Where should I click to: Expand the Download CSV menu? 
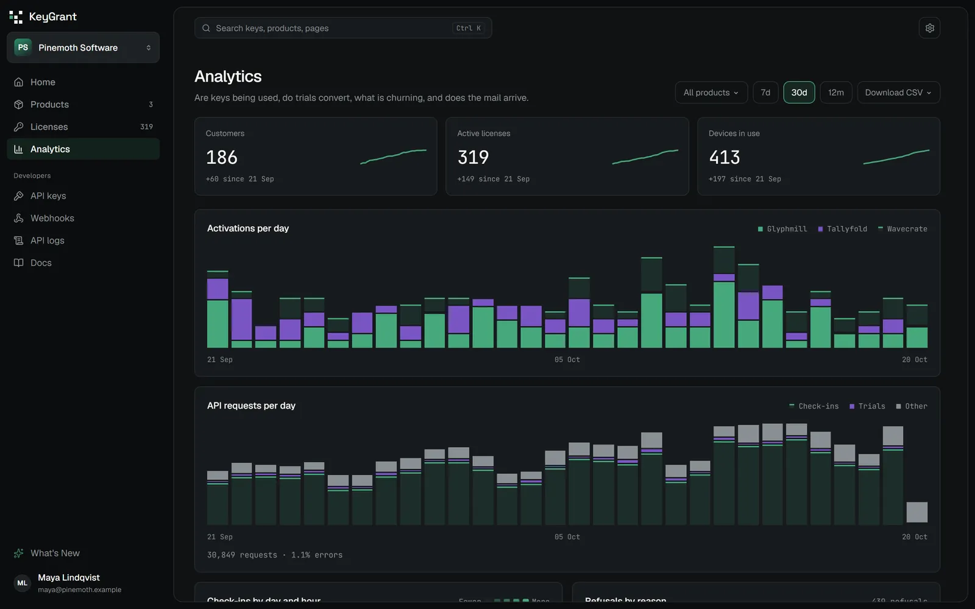(898, 93)
